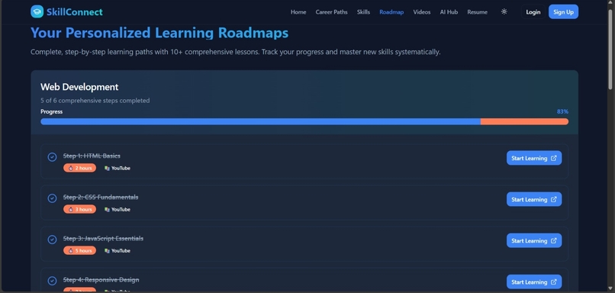This screenshot has height=293, width=615.
Task: Go to the Skills nav item
Action: 363,11
